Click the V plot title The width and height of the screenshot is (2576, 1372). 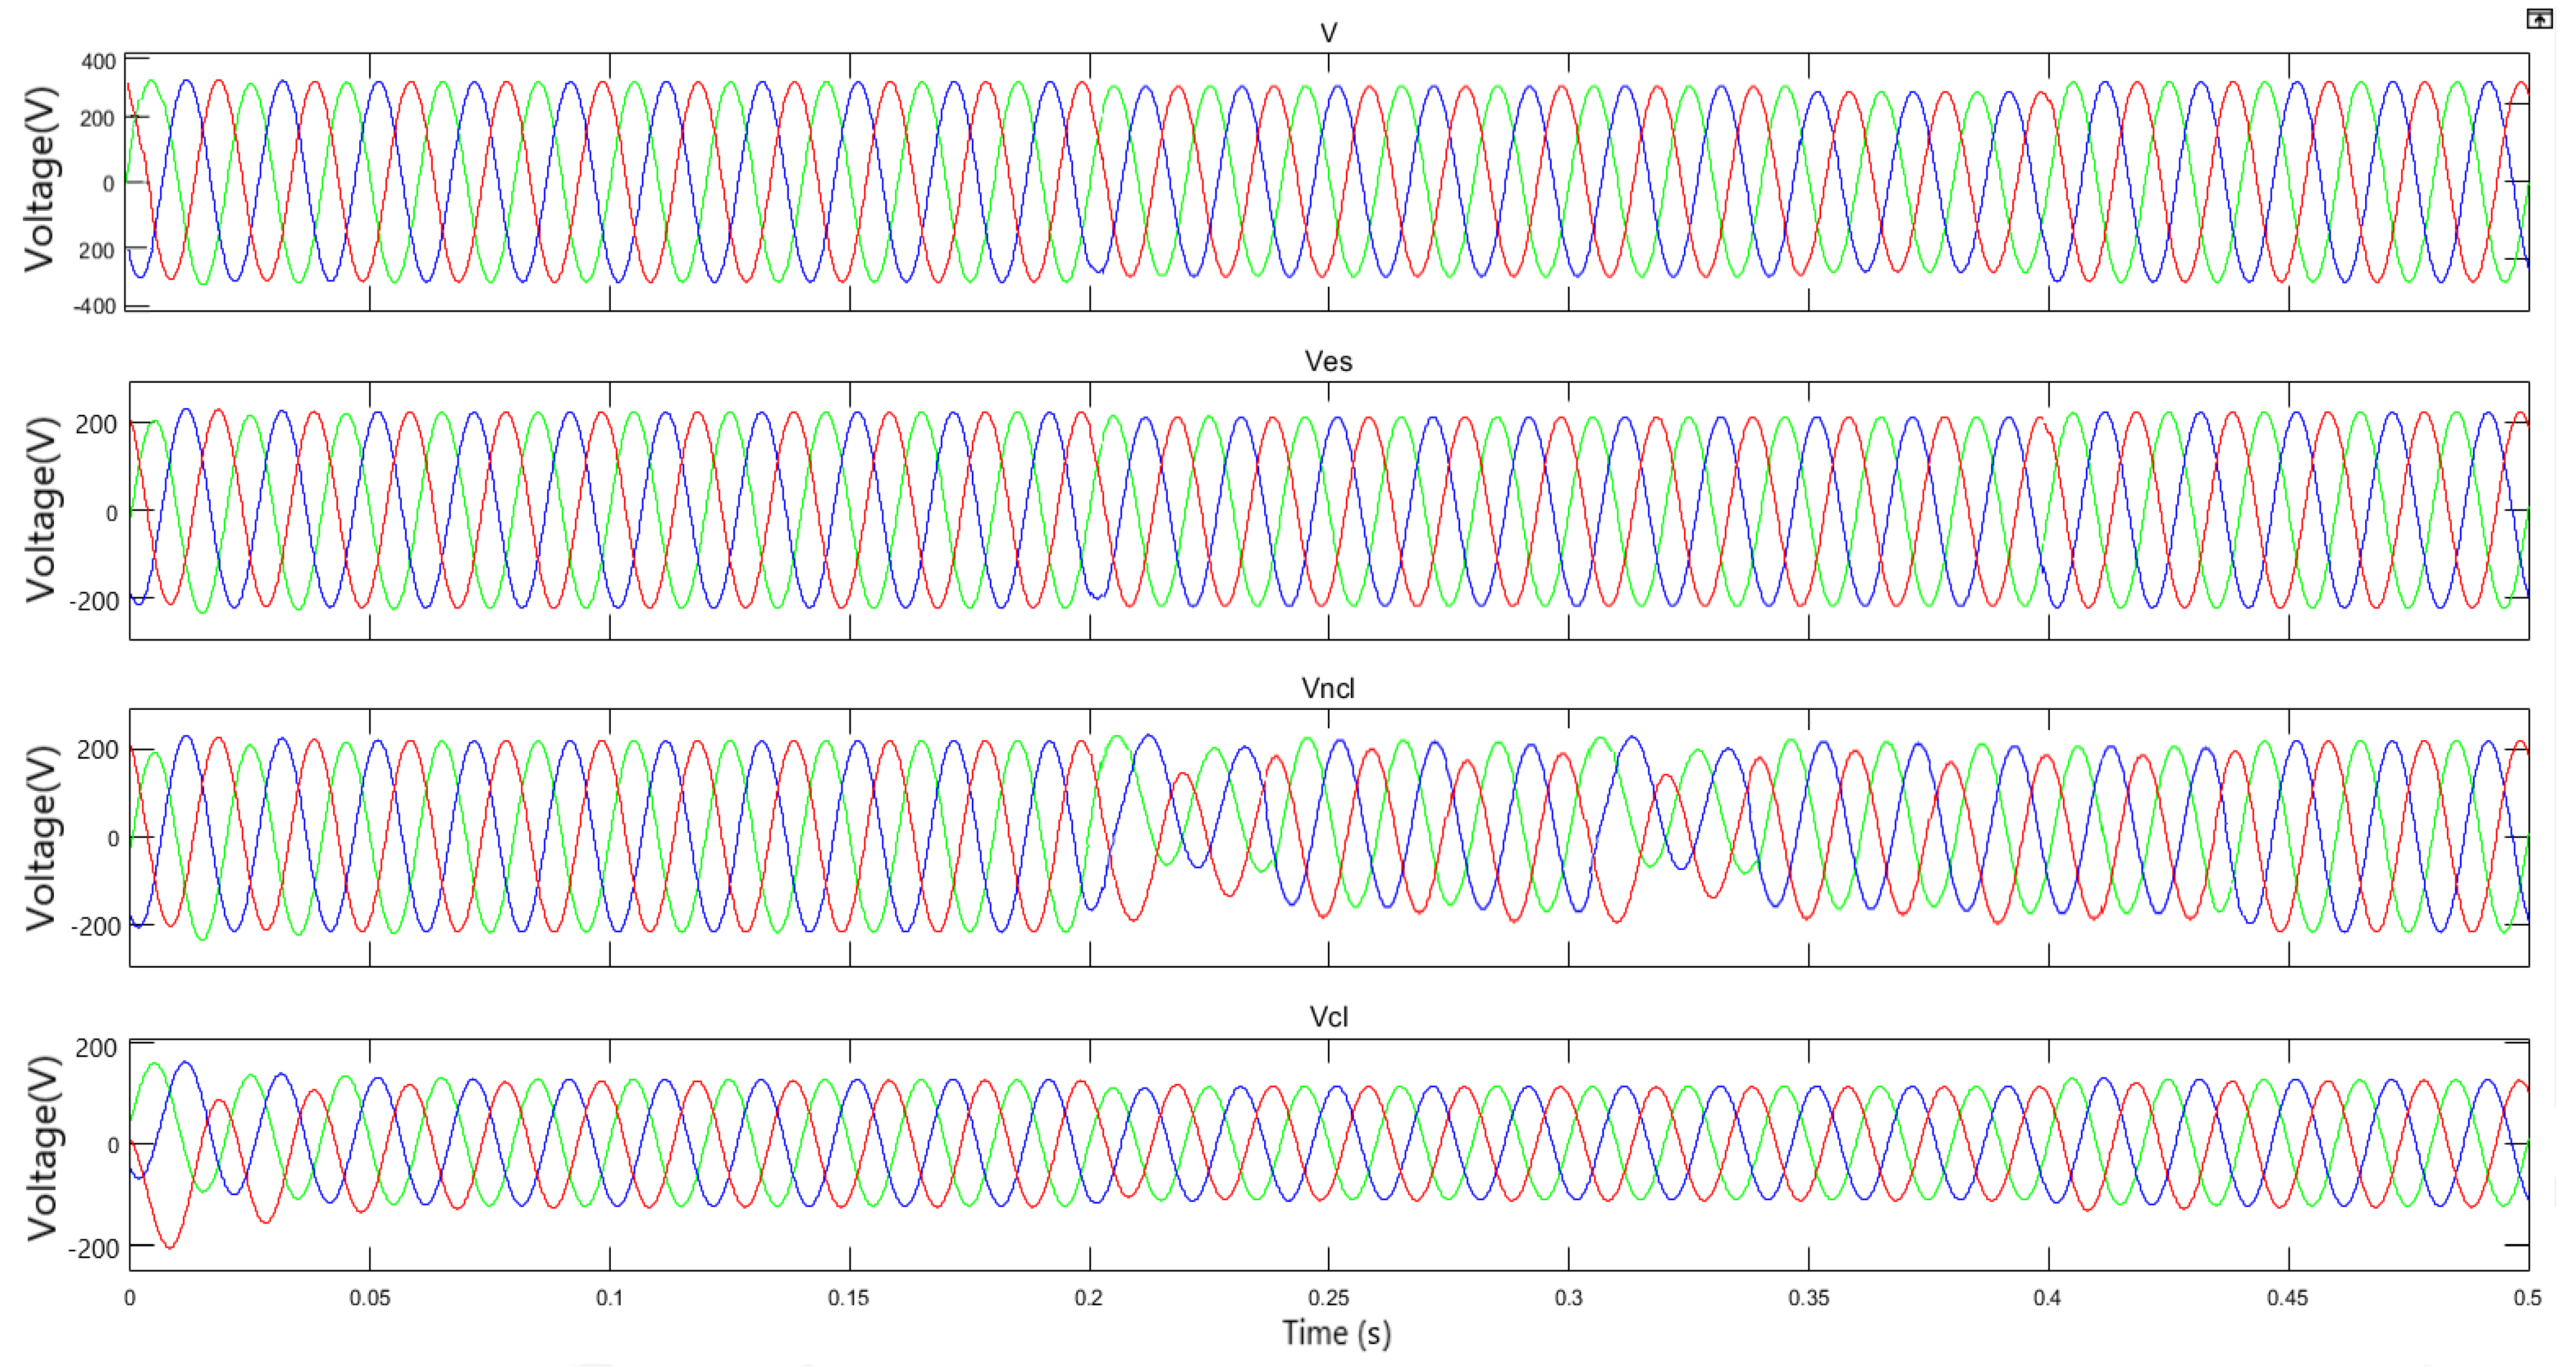(x=1328, y=33)
